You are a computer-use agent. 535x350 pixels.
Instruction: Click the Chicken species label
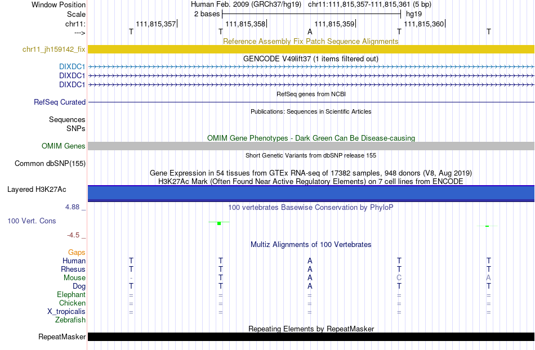click(72, 303)
